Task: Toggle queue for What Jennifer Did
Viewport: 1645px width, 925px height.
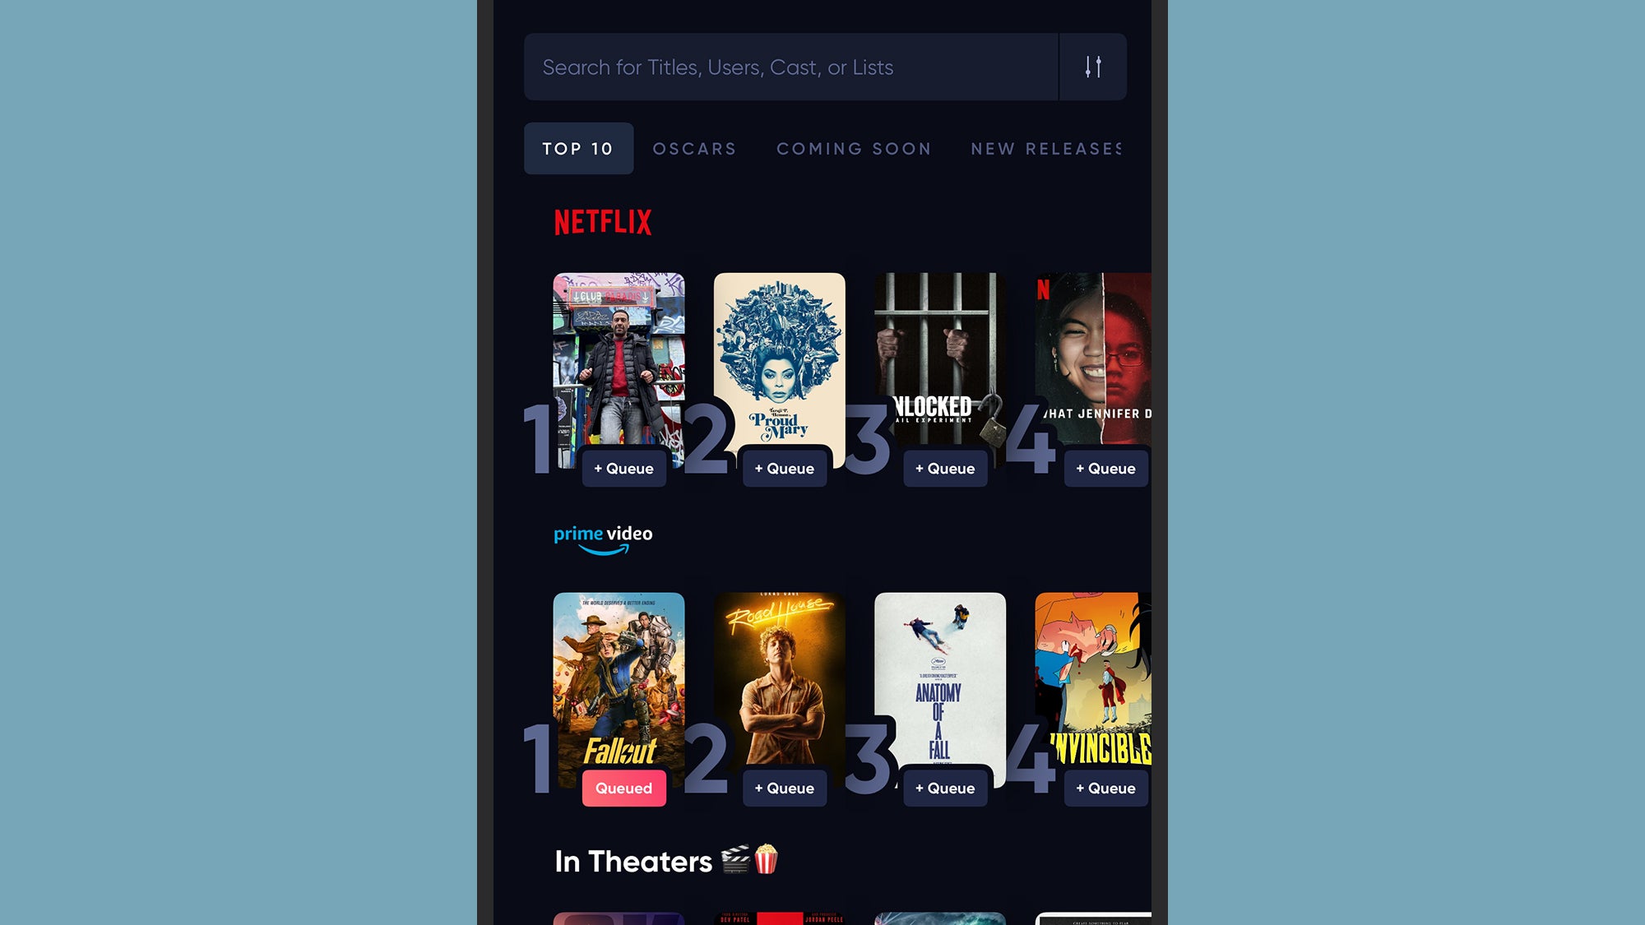Action: 1105,468
